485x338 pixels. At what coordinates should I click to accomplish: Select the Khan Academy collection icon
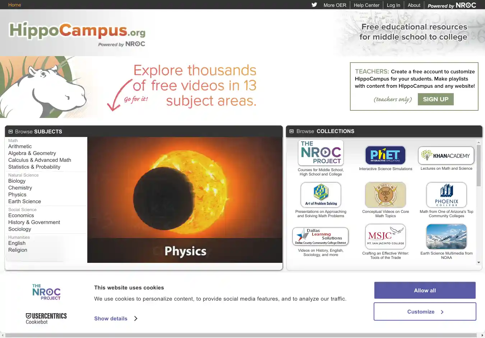[x=446, y=155]
